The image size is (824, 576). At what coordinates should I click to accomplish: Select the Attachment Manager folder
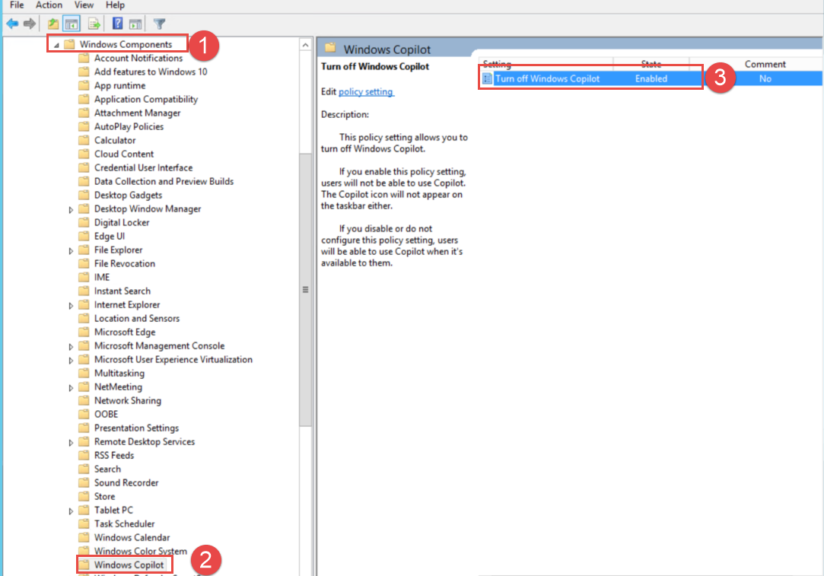(137, 113)
